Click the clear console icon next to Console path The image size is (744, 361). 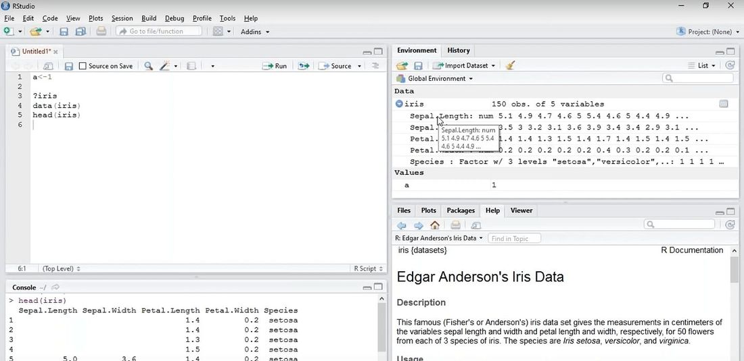pos(55,287)
